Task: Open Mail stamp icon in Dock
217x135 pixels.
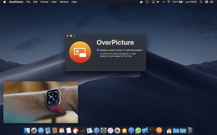Action: 48,130
